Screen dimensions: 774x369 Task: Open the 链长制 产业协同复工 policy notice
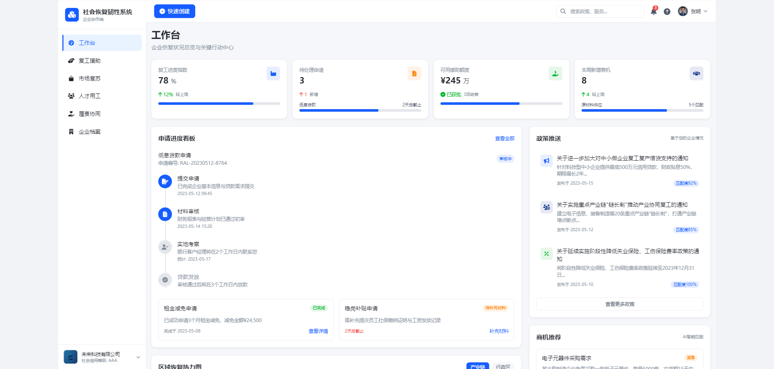click(x=622, y=205)
